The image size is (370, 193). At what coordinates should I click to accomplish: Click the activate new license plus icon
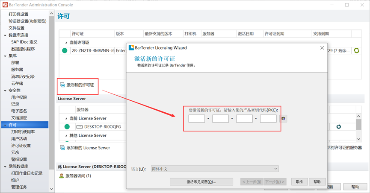pos(62,85)
